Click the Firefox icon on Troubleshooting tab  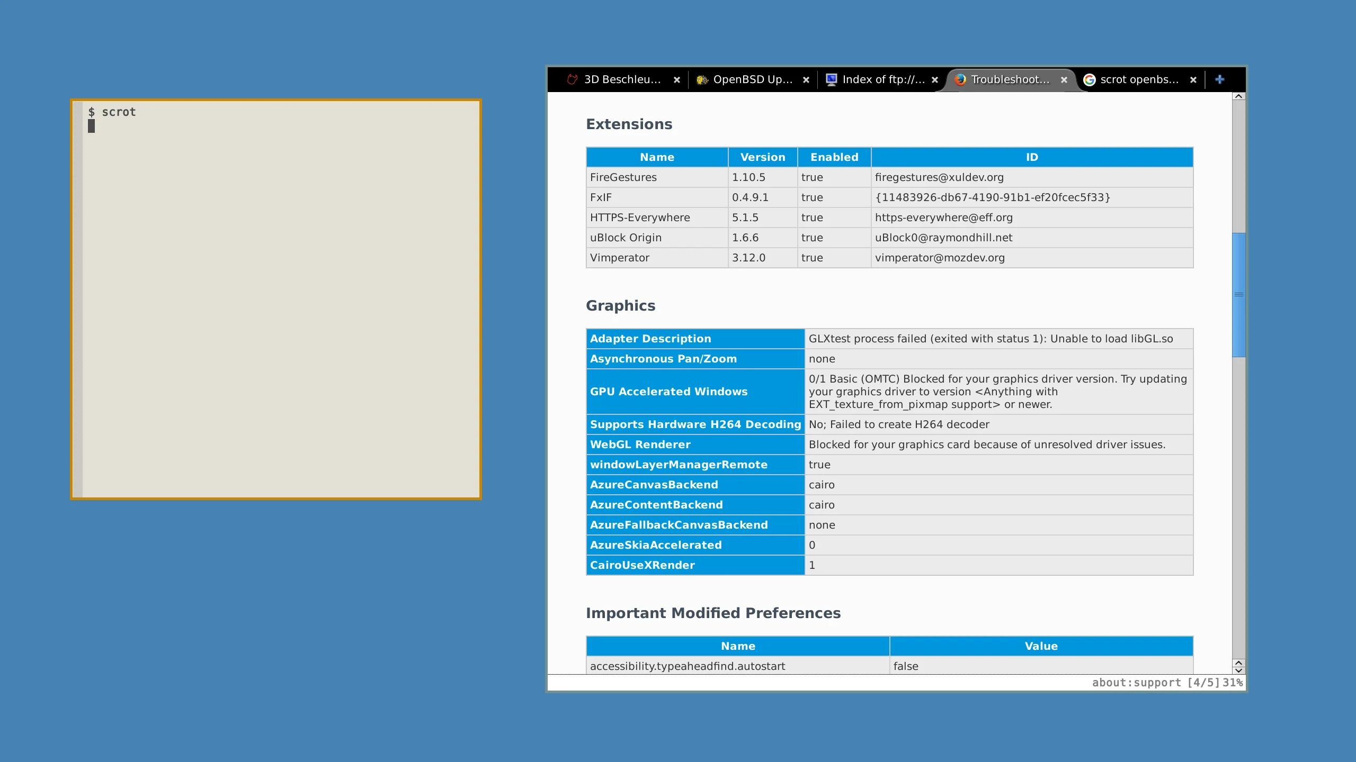[960, 79]
